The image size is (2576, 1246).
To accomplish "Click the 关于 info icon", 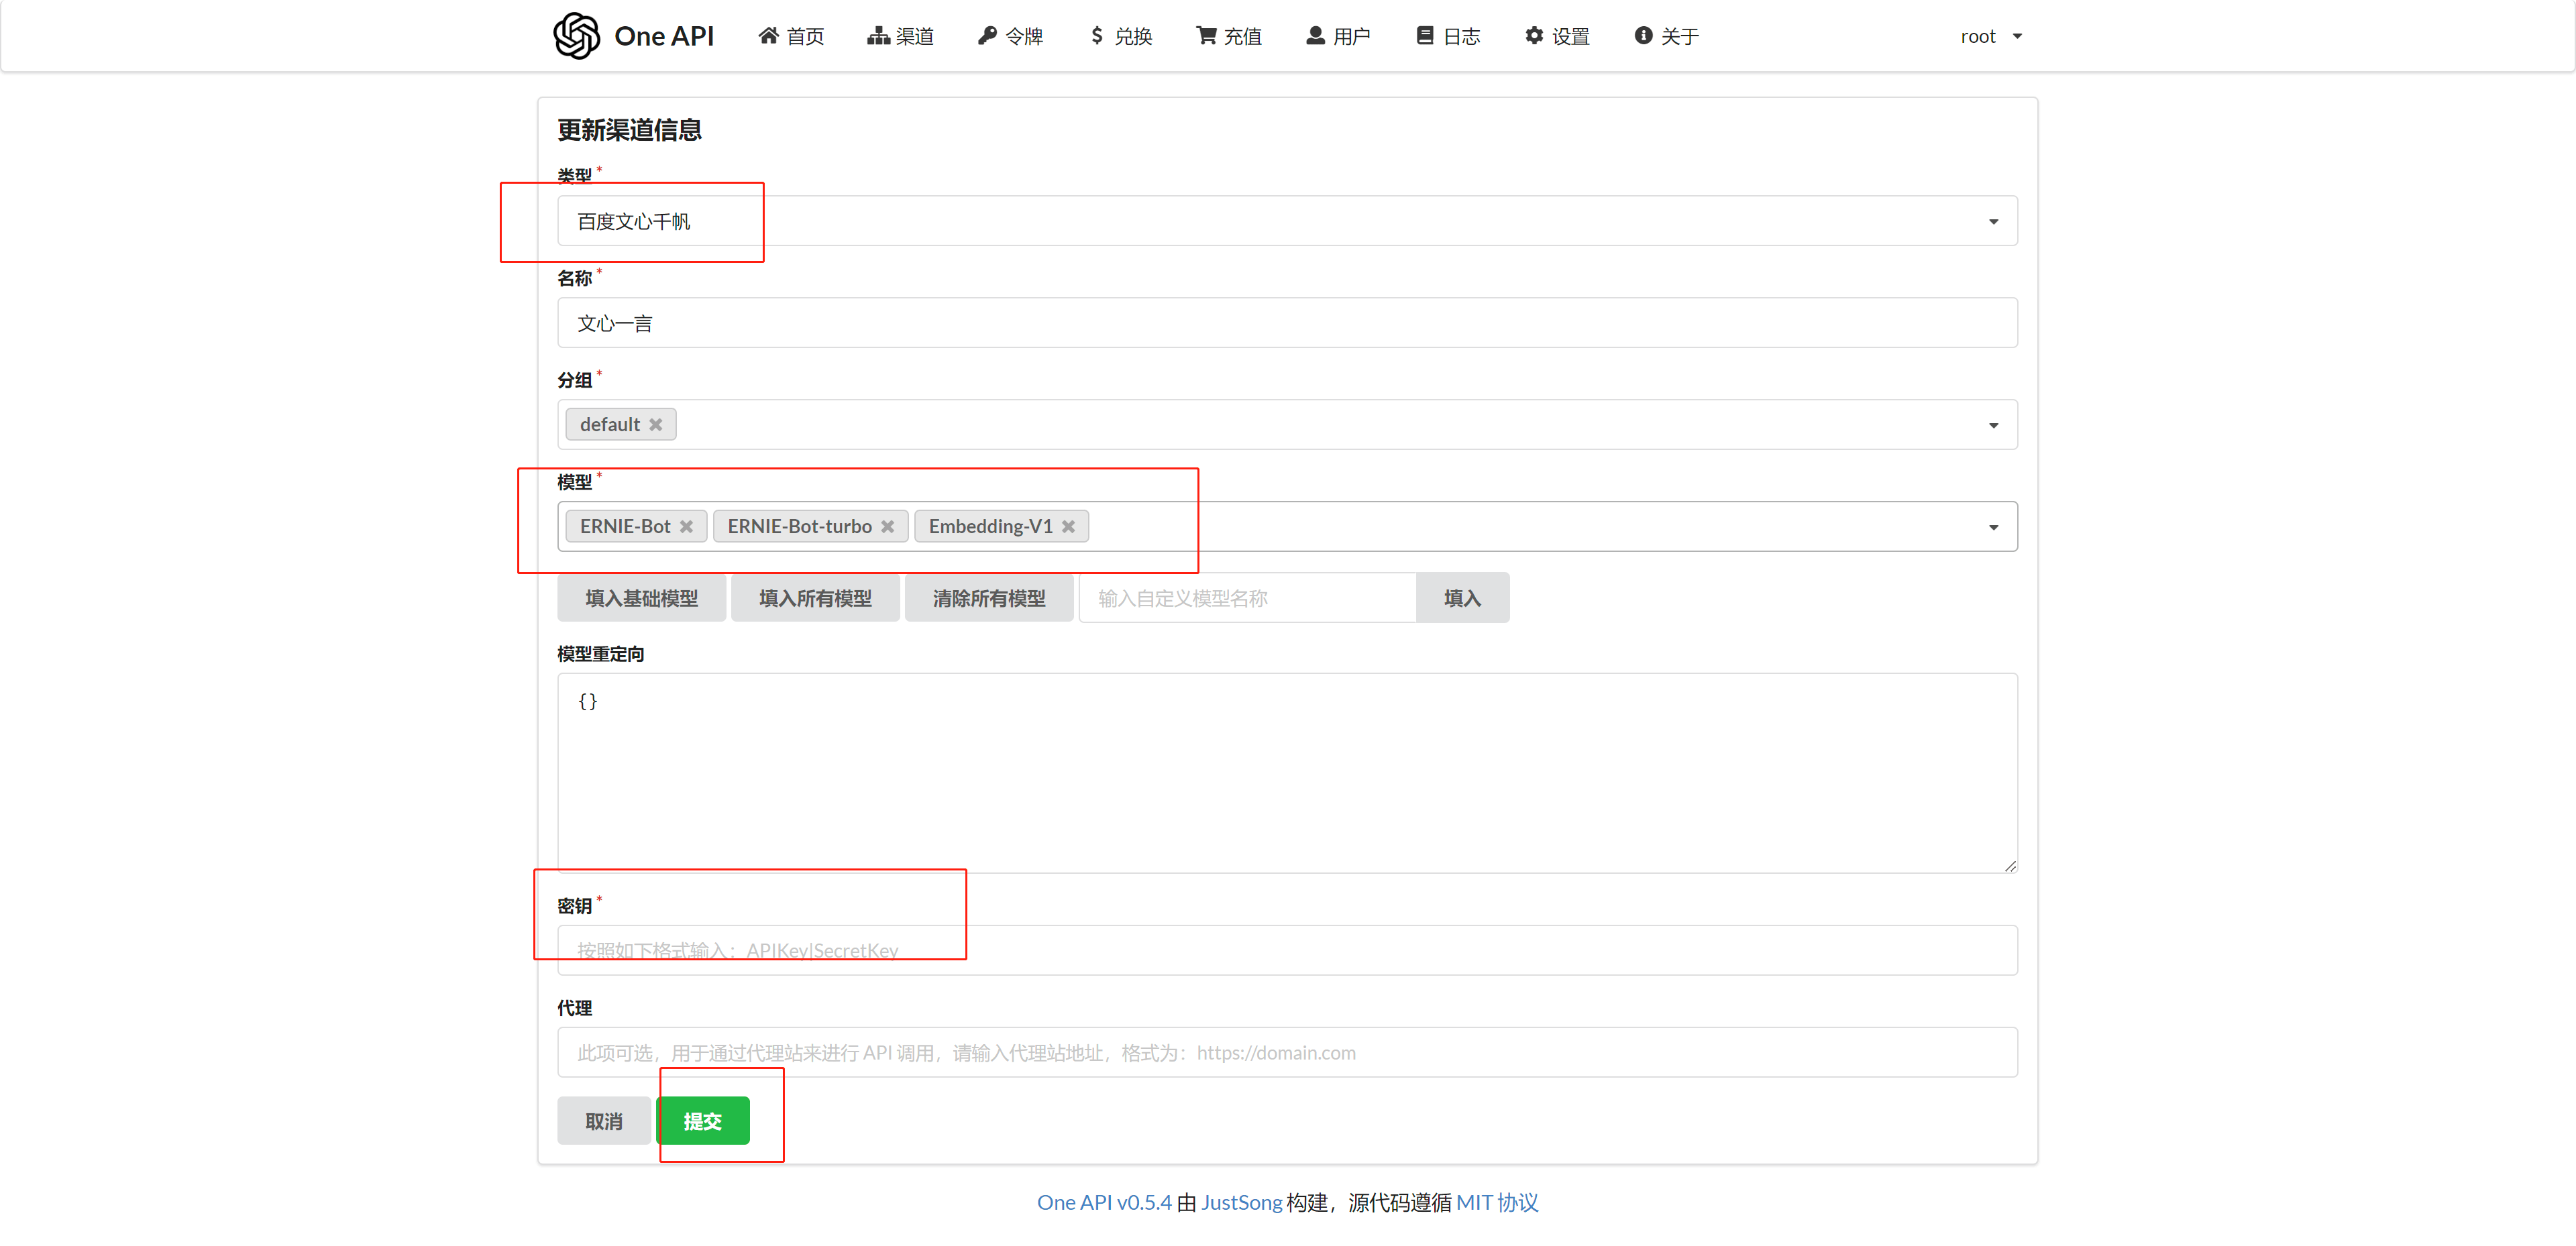I will pos(1643,35).
